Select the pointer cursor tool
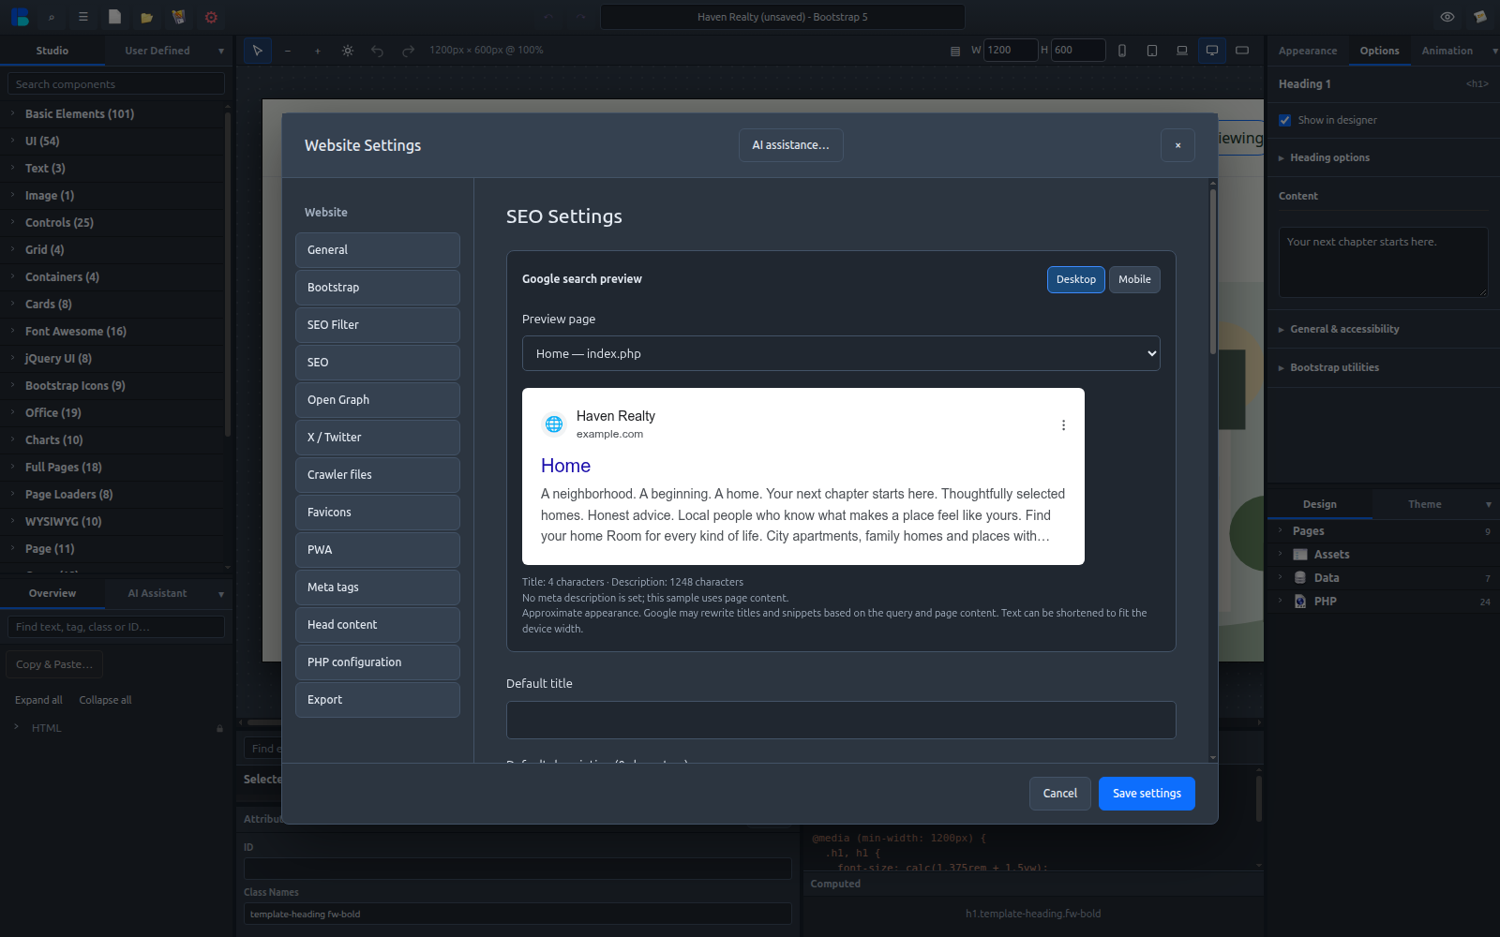Image resolution: width=1500 pixels, height=937 pixels. tap(258, 51)
